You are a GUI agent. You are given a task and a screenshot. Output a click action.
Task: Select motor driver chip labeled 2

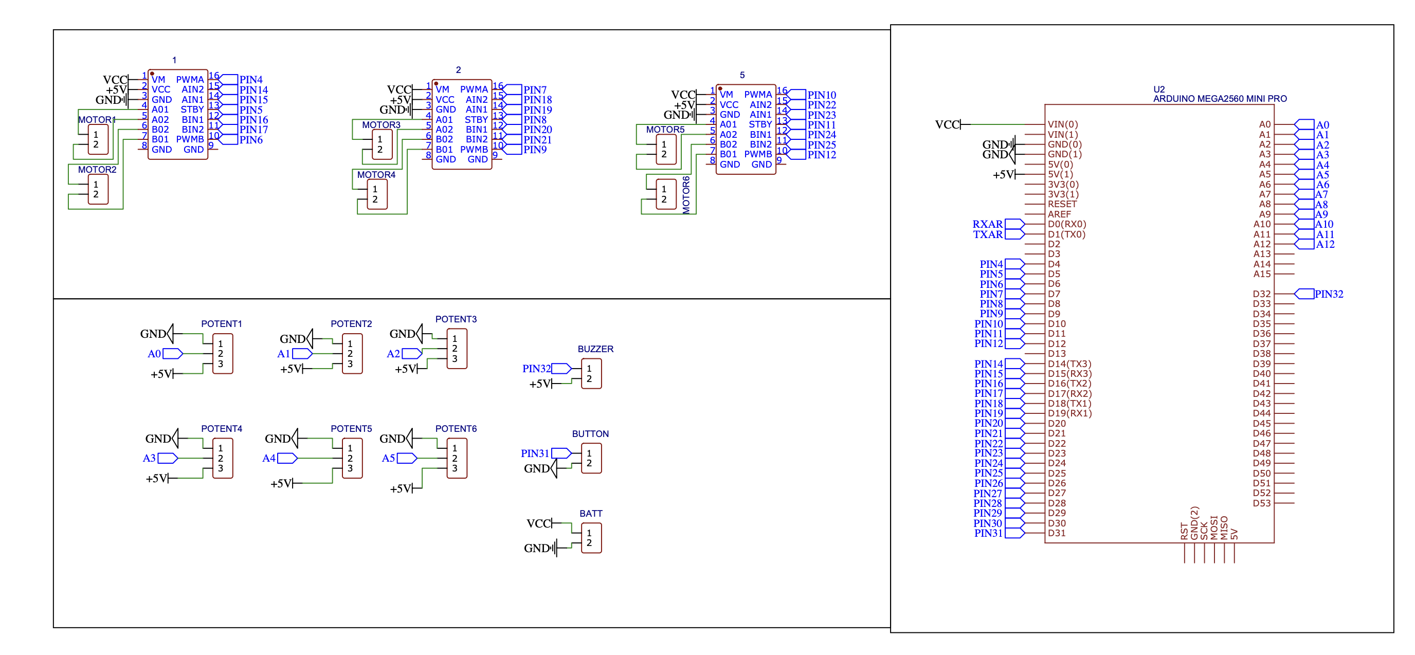point(461,124)
